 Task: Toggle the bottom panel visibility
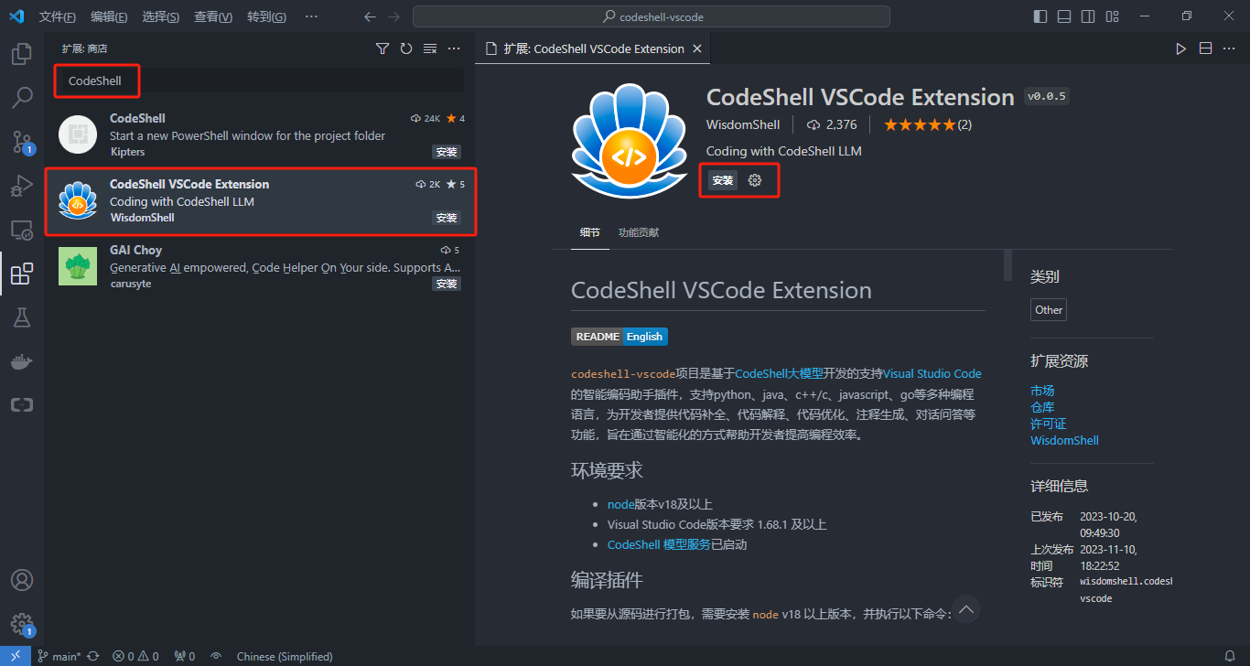pyautogui.click(x=1064, y=16)
